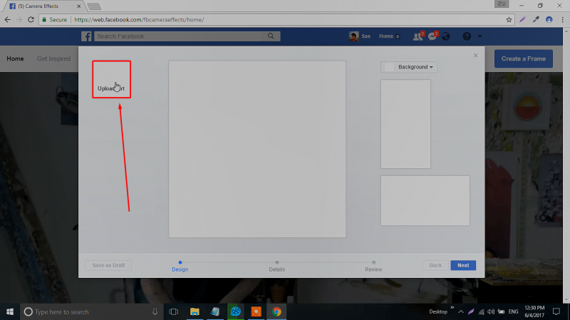Select the Details step
The height and width of the screenshot is (320, 570).
pos(277,266)
